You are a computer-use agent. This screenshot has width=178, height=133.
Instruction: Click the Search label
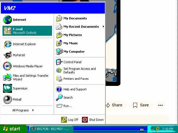[x=68, y=98]
